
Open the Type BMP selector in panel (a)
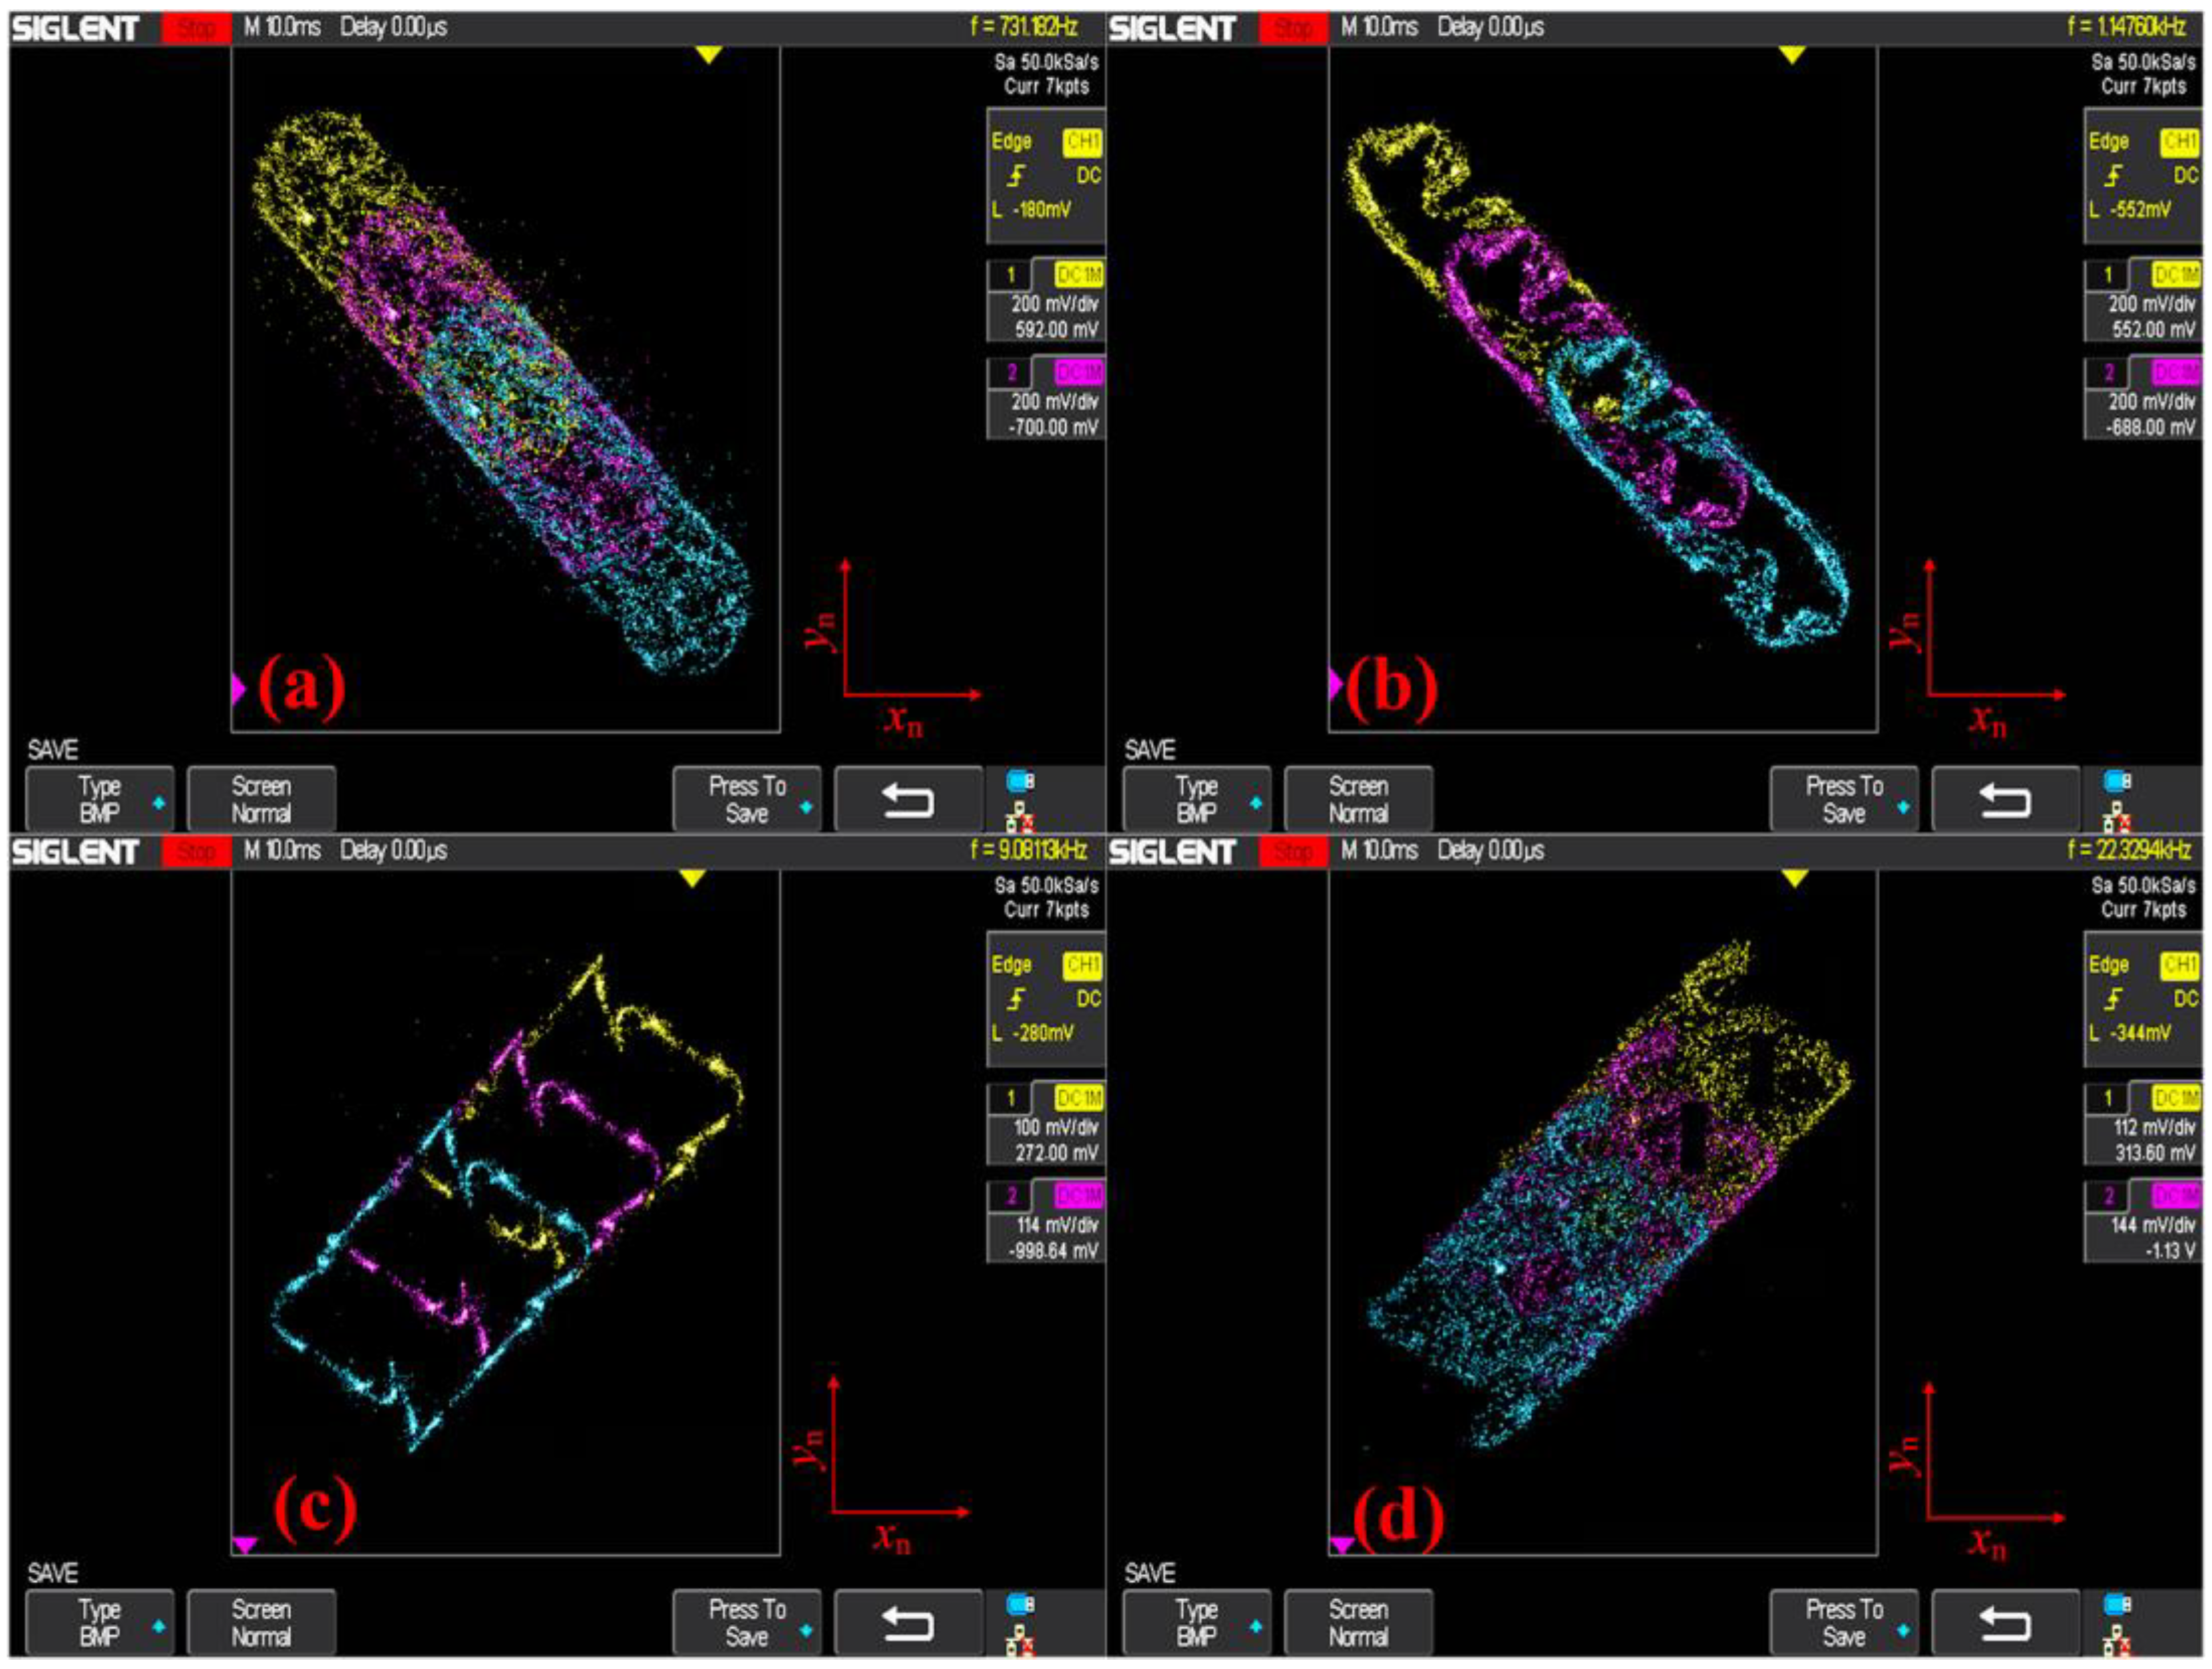pyautogui.click(x=100, y=799)
